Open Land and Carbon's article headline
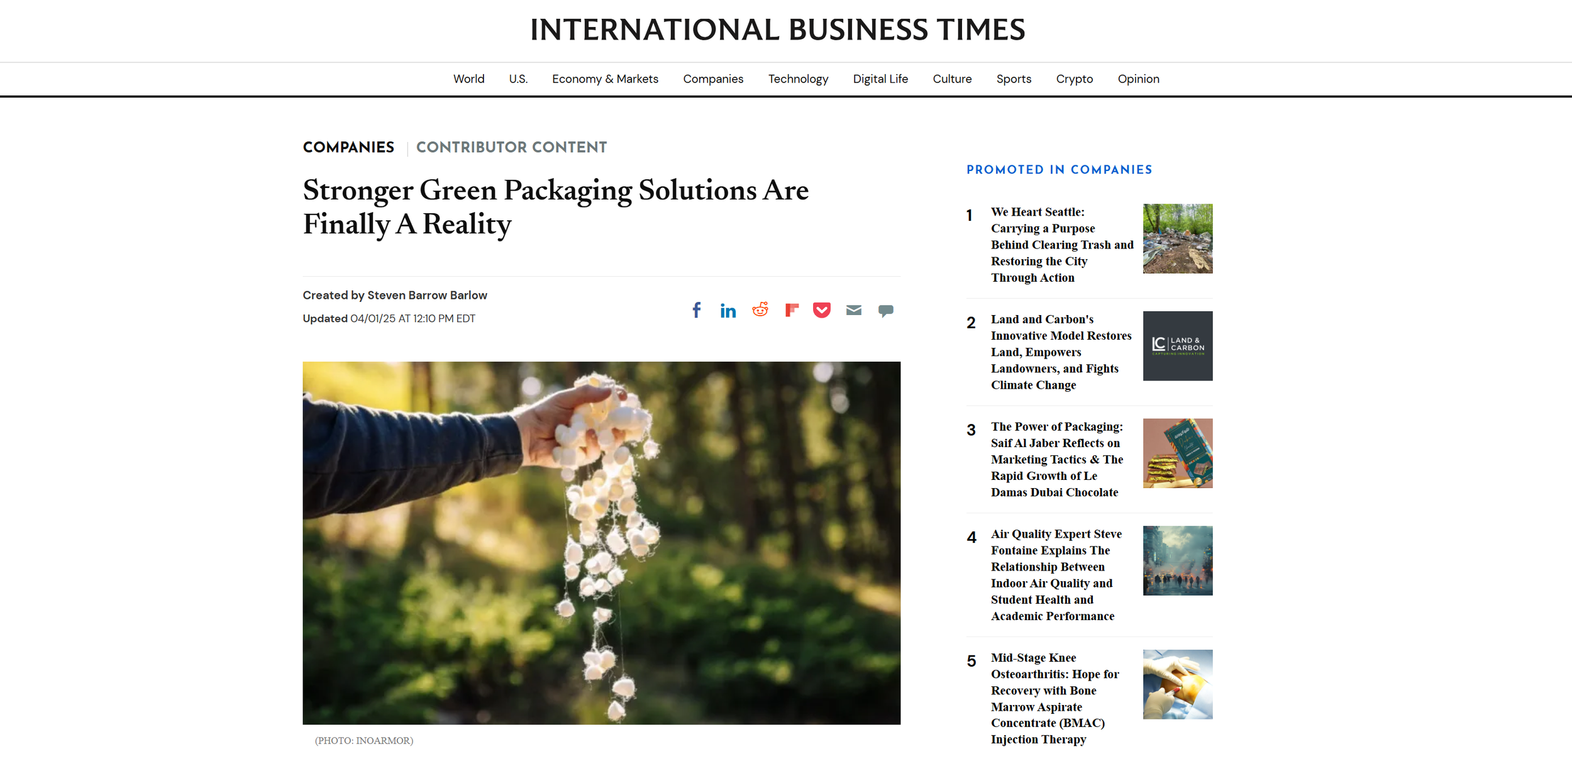 pyautogui.click(x=1061, y=352)
